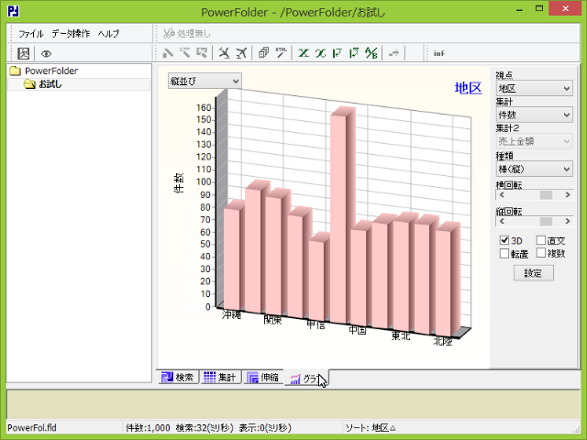Click PowerFol.fld in the status bar
This screenshot has height=440, width=587.
(x=32, y=428)
